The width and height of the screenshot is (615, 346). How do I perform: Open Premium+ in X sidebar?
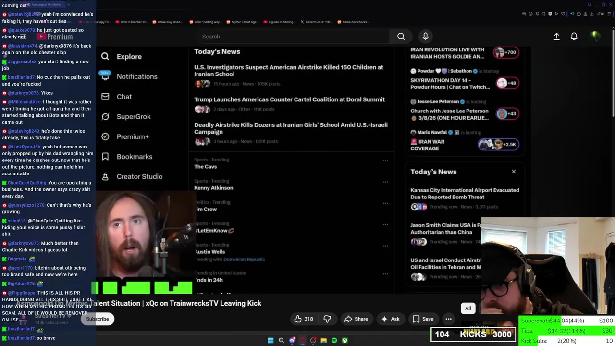[x=125, y=136]
